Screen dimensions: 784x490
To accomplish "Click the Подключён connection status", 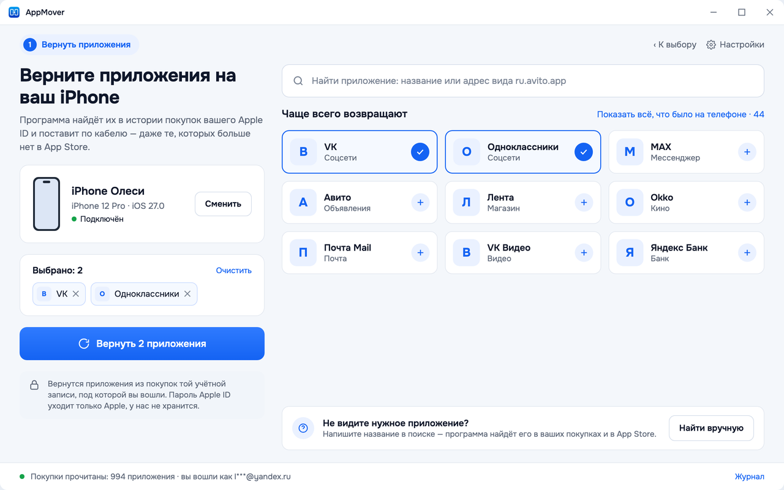I will [97, 219].
